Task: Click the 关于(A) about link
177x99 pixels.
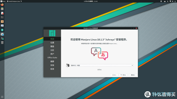Action: point(99,70)
